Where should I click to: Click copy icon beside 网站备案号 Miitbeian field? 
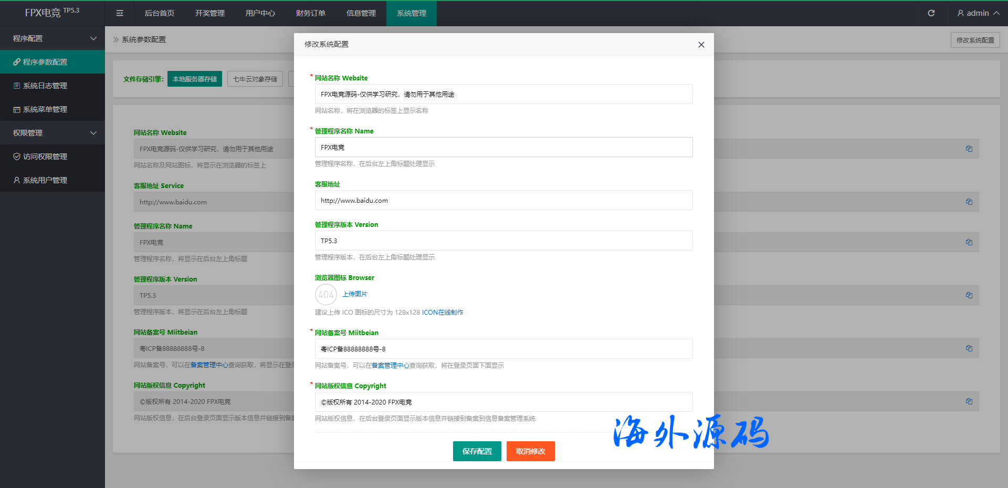969,348
